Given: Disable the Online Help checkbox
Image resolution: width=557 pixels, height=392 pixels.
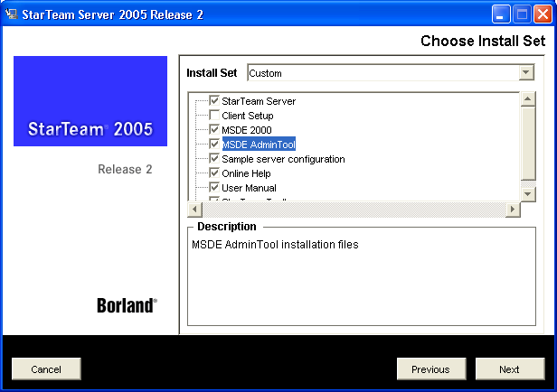Looking at the screenshot, I should (x=214, y=173).
